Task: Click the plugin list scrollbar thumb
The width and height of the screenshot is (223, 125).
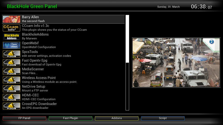Action: (127, 39)
